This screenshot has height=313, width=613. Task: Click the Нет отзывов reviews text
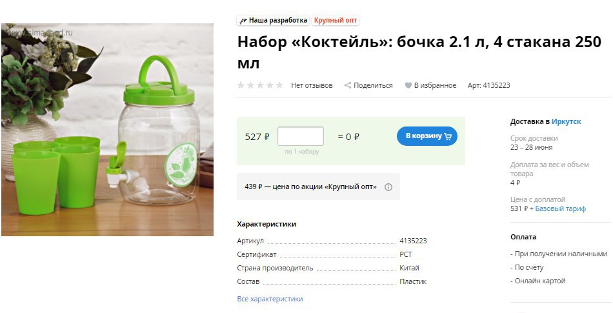pos(312,85)
